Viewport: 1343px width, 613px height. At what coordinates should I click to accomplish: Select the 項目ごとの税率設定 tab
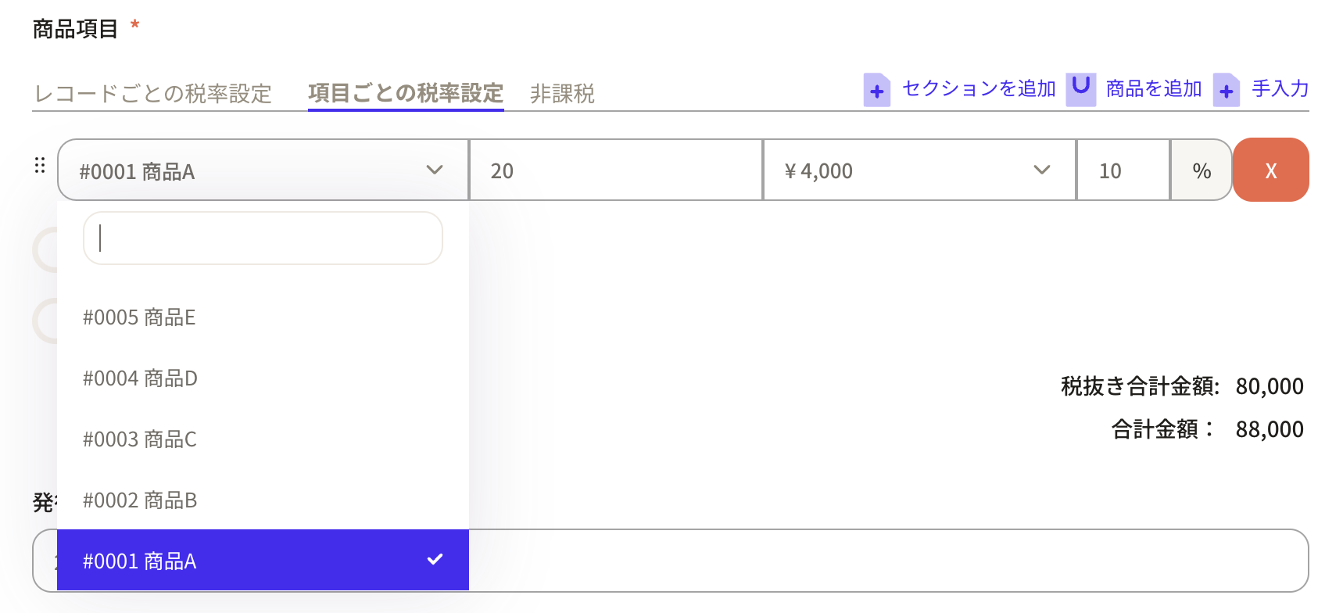click(x=405, y=93)
